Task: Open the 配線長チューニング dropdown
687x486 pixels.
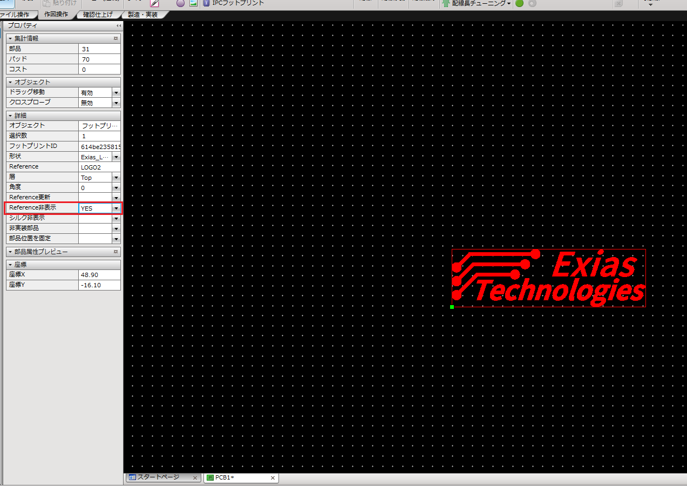Action: (x=477, y=3)
